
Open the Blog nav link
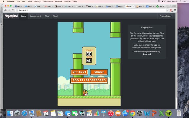(x=47, y=16)
